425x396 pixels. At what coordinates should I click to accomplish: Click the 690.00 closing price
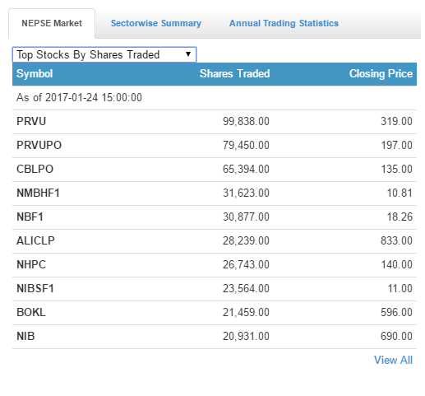coord(396,336)
